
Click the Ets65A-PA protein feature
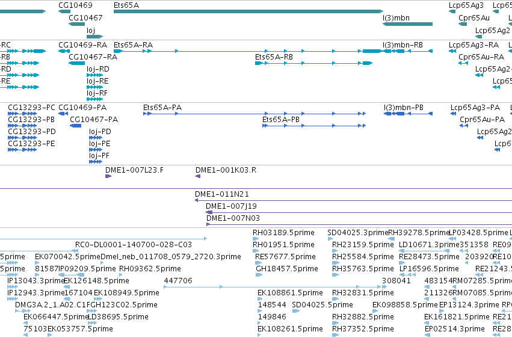coord(254,114)
